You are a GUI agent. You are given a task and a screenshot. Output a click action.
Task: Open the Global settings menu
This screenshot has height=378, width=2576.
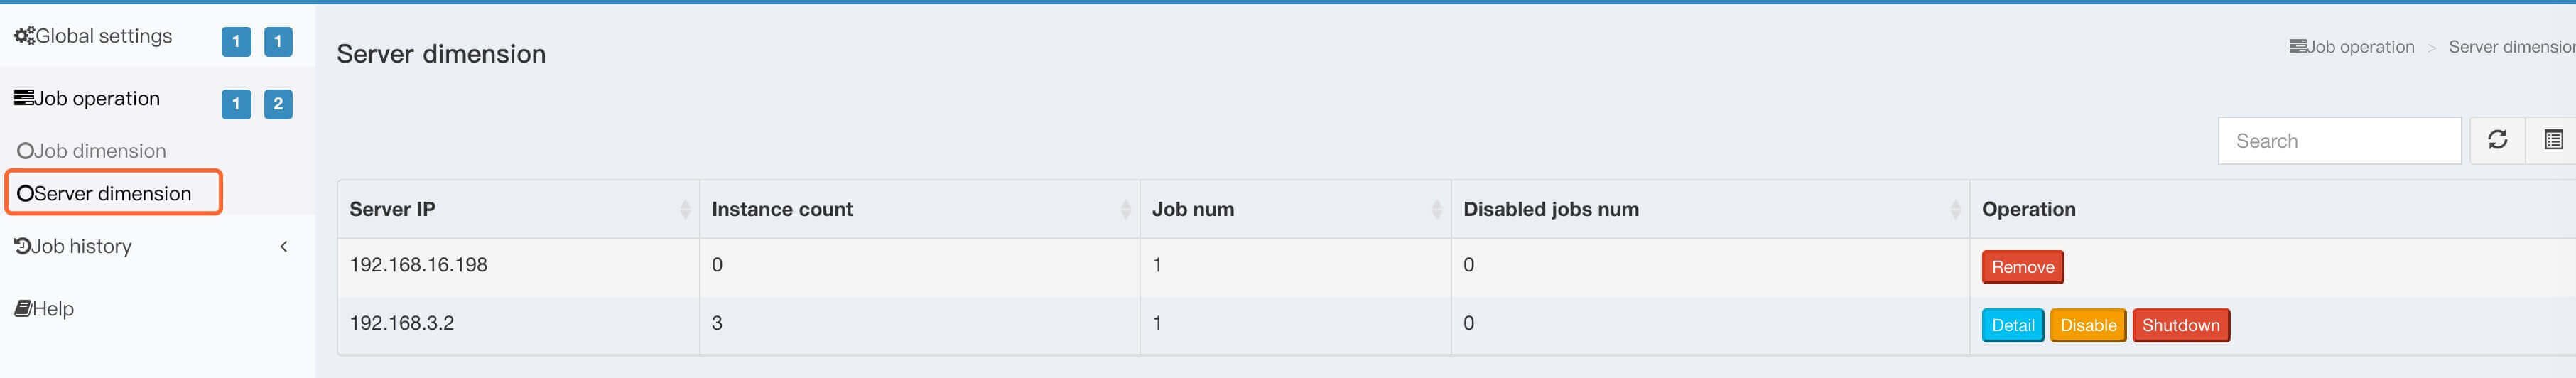[103, 36]
